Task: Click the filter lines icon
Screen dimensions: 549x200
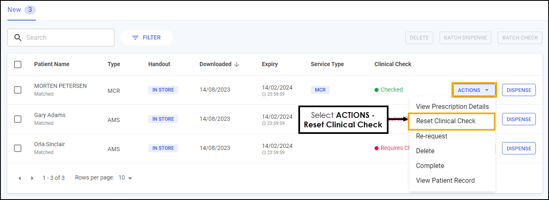Action: pyautogui.click(x=135, y=38)
